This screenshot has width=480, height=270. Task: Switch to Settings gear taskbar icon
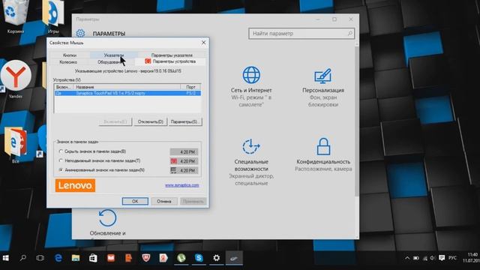[x=217, y=258]
